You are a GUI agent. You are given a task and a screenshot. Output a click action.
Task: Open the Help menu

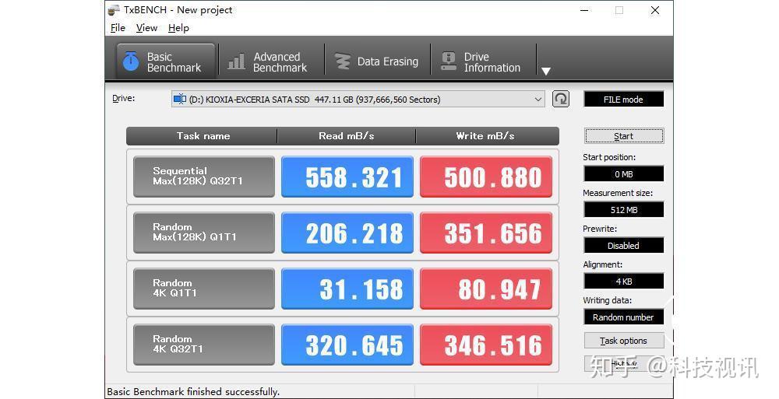[178, 28]
